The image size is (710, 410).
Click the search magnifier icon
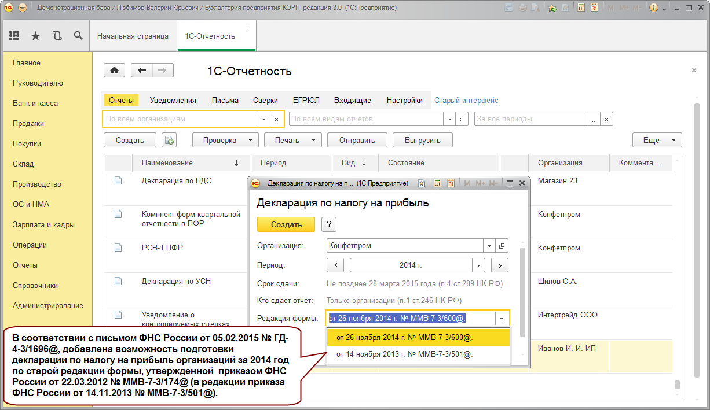(x=78, y=36)
